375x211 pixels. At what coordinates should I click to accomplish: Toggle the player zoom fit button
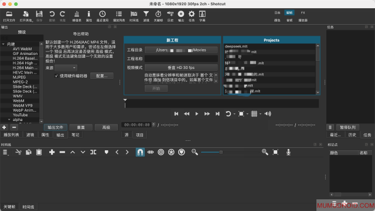(x=241, y=114)
